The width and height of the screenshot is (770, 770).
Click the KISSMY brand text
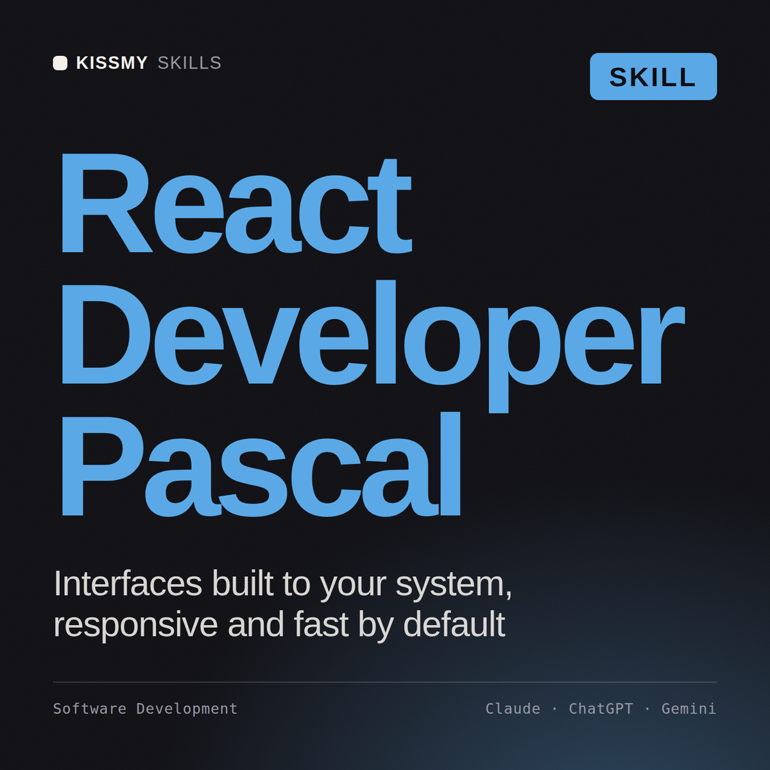(x=112, y=63)
